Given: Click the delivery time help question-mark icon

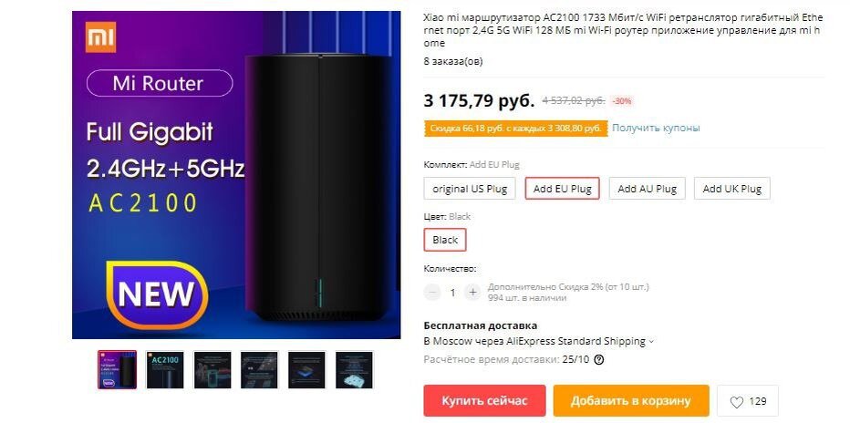Looking at the screenshot, I should (599, 359).
